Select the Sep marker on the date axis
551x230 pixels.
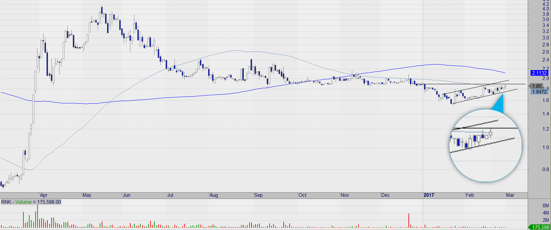[258, 195]
